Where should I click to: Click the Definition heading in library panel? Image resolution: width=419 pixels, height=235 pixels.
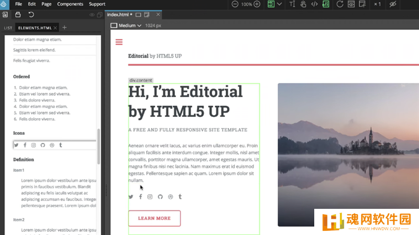pos(24,160)
